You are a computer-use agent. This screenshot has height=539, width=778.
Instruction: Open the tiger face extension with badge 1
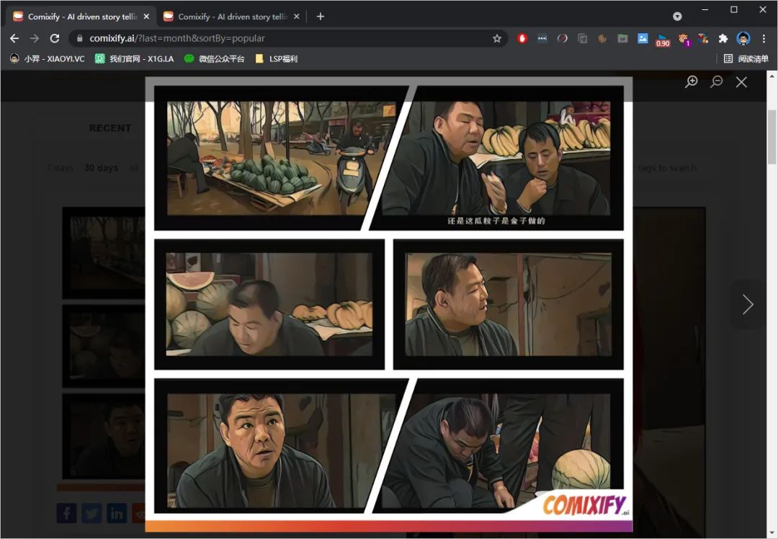[x=684, y=39]
